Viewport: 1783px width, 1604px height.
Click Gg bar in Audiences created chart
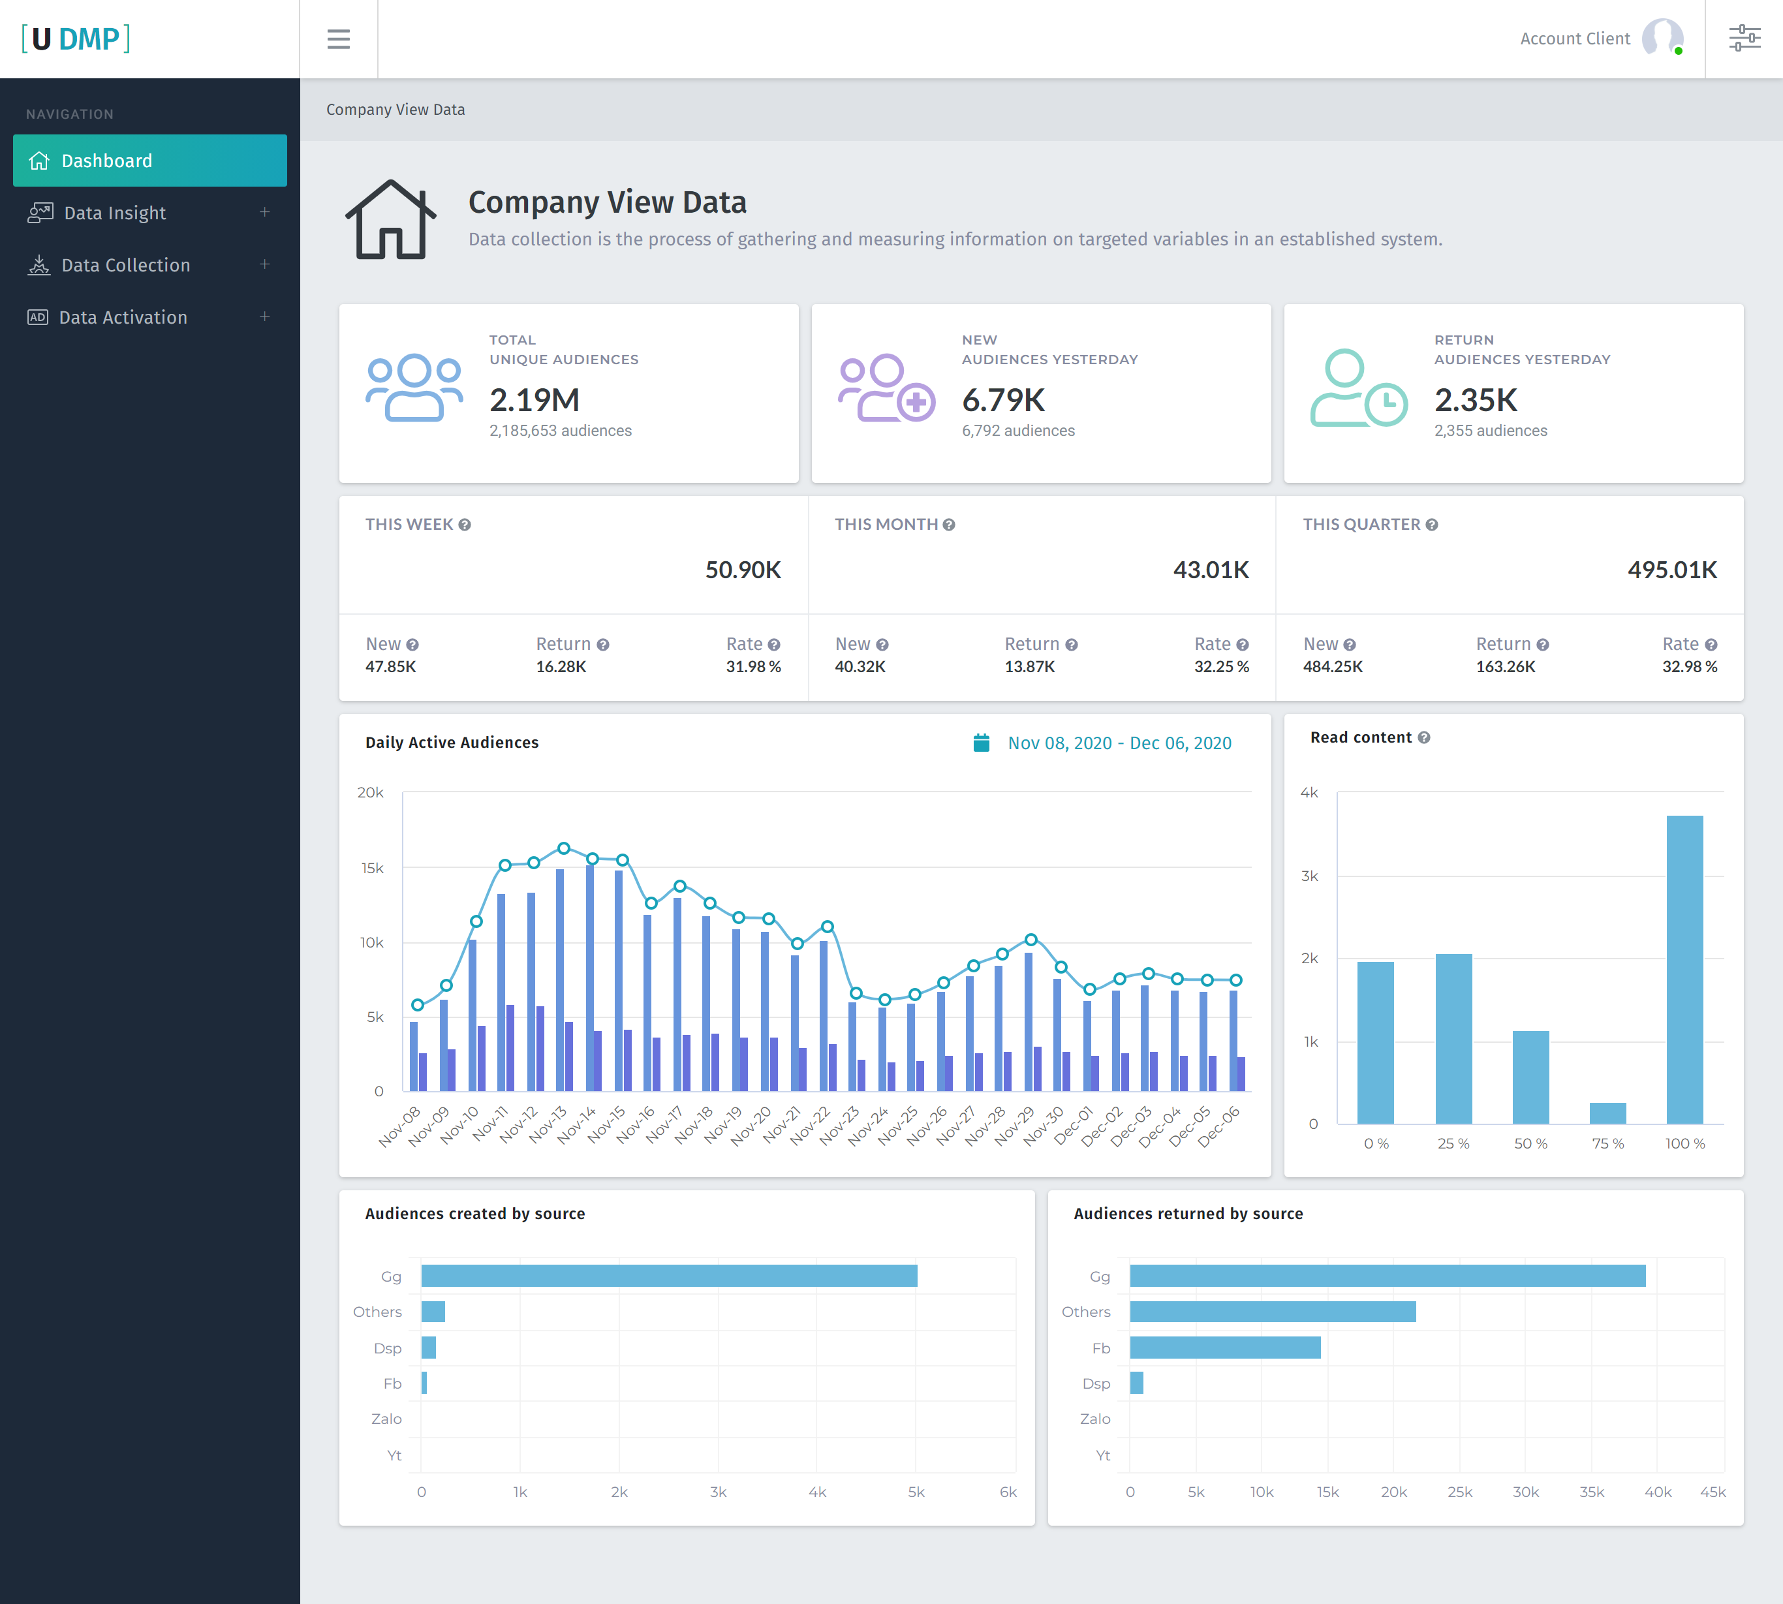[669, 1275]
